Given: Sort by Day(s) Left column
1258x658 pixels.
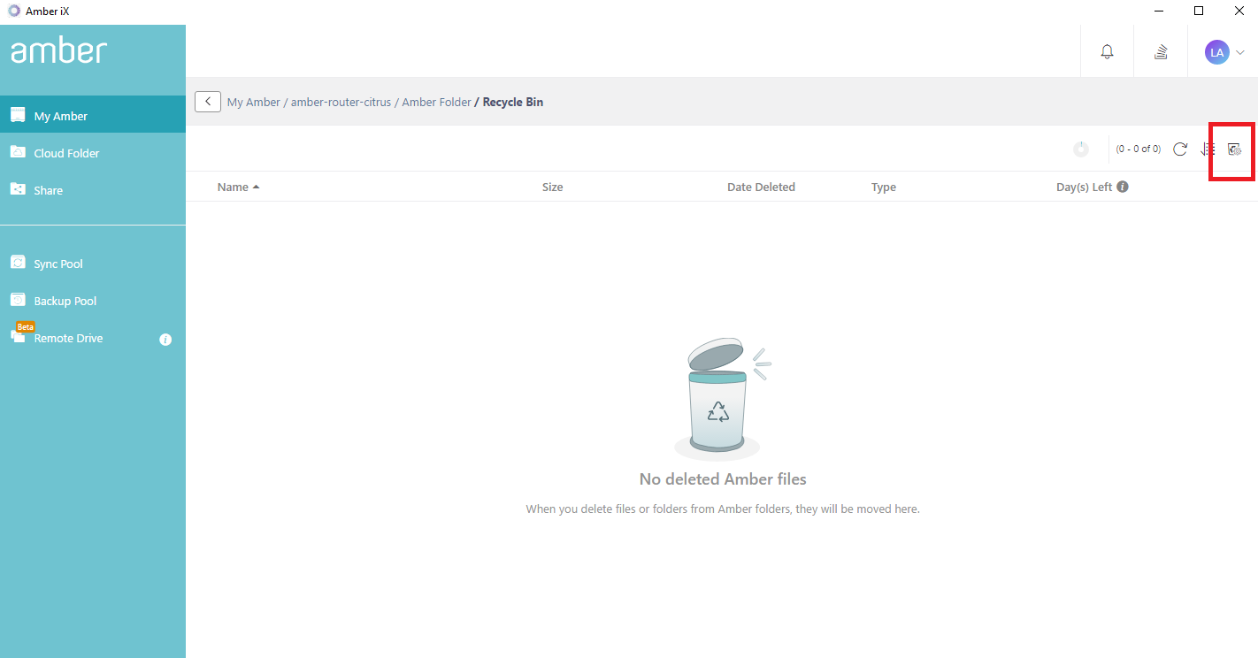Looking at the screenshot, I should click(1084, 187).
